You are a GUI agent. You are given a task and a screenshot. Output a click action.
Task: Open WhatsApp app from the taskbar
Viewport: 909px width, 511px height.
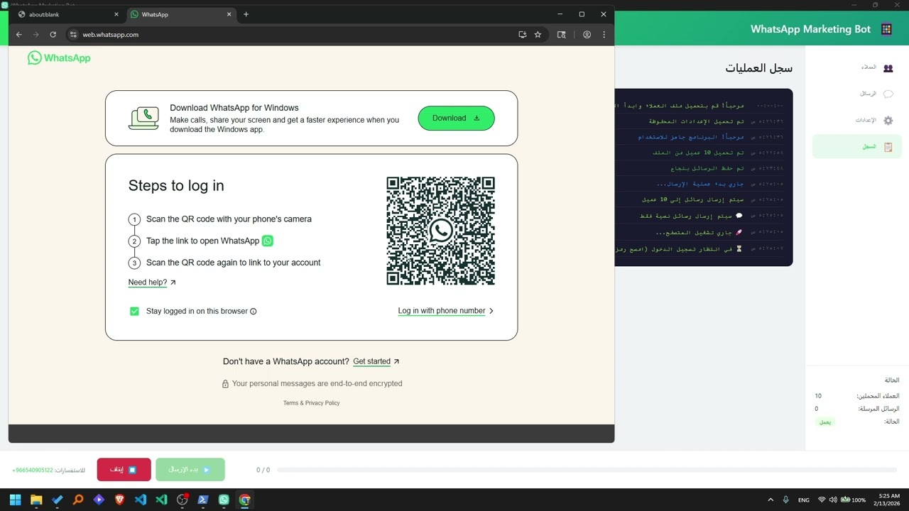coord(224,500)
